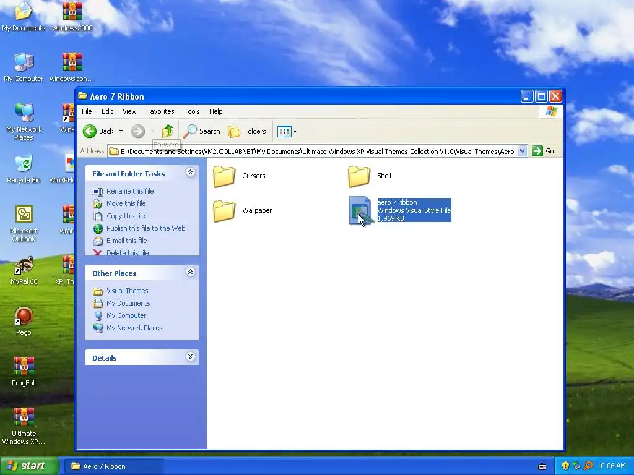Go to My Documents in Other Places
The height and width of the screenshot is (475, 634).
(128, 303)
